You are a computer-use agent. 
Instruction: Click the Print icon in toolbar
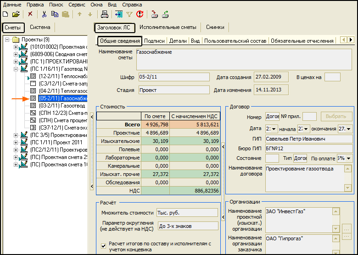tap(104, 14)
